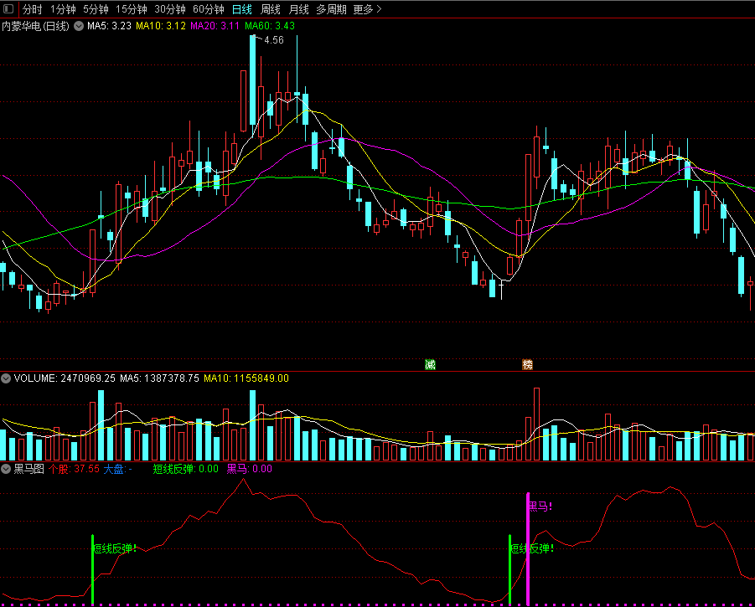Image resolution: width=755 pixels, height=607 pixels.
Task: Select the 60分钟 timeframe
Action: (209, 9)
